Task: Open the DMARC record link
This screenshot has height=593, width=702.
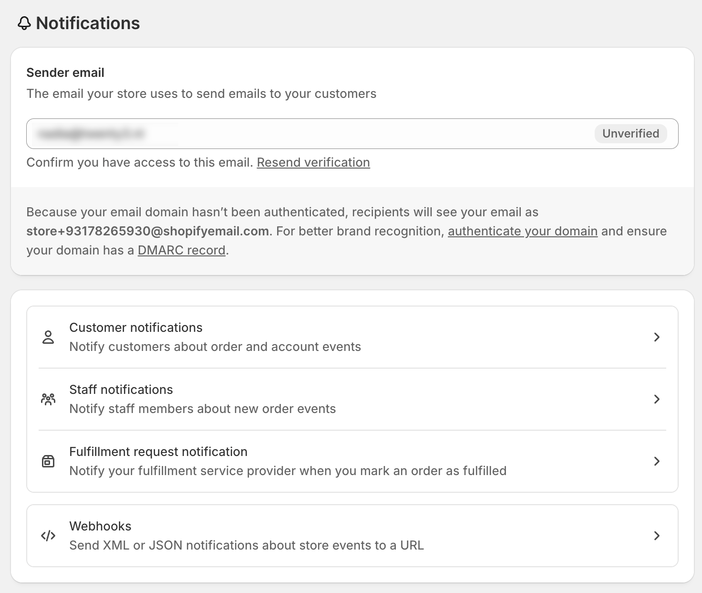Action: tap(181, 250)
